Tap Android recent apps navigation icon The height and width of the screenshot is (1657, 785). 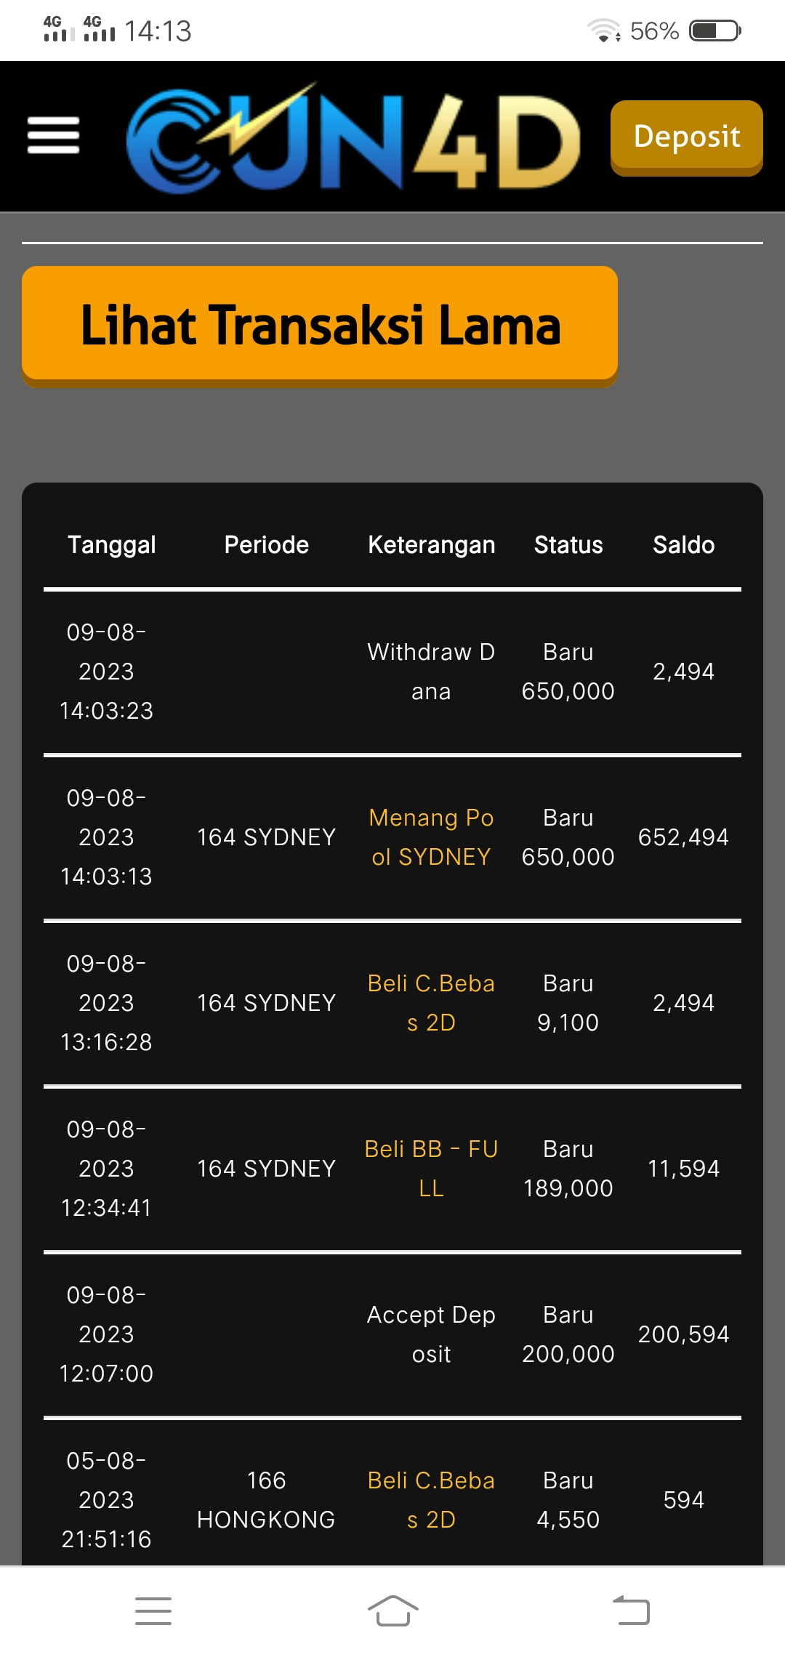pyautogui.click(x=153, y=1610)
